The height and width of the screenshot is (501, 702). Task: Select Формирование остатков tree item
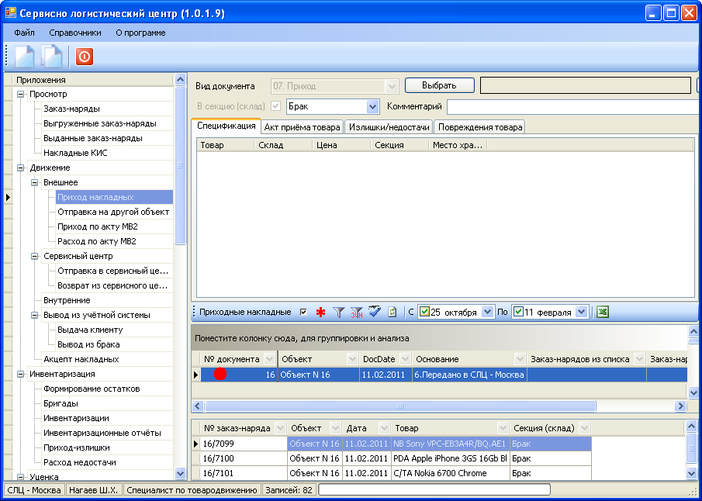pos(92,389)
